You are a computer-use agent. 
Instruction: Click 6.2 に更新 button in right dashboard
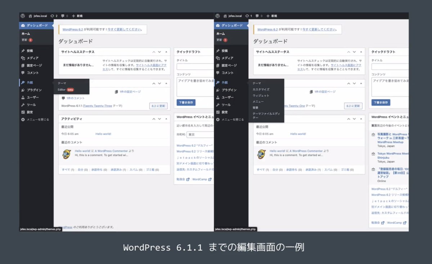pyautogui.click(x=353, y=106)
